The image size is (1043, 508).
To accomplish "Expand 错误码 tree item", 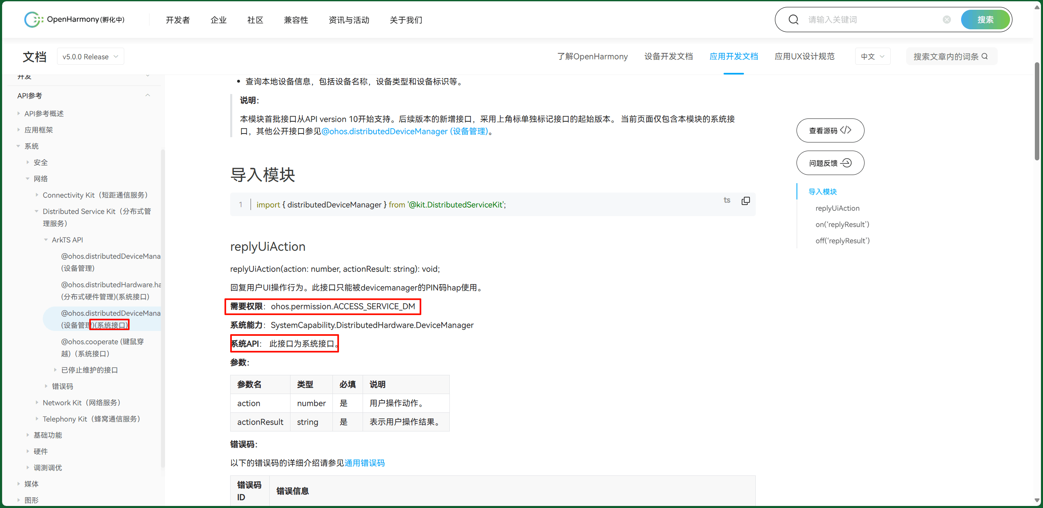I will pos(46,386).
